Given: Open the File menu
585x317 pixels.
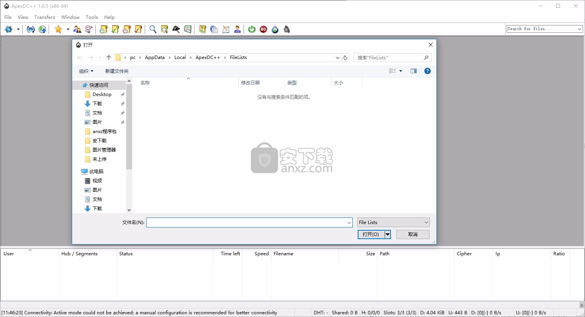Looking at the screenshot, I should [8, 17].
